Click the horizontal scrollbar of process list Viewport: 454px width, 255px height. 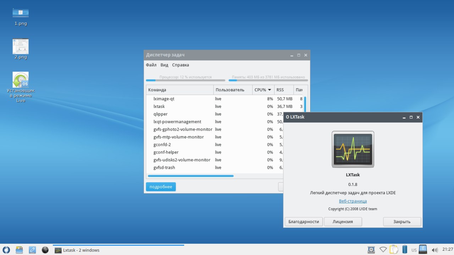(x=191, y=176)
